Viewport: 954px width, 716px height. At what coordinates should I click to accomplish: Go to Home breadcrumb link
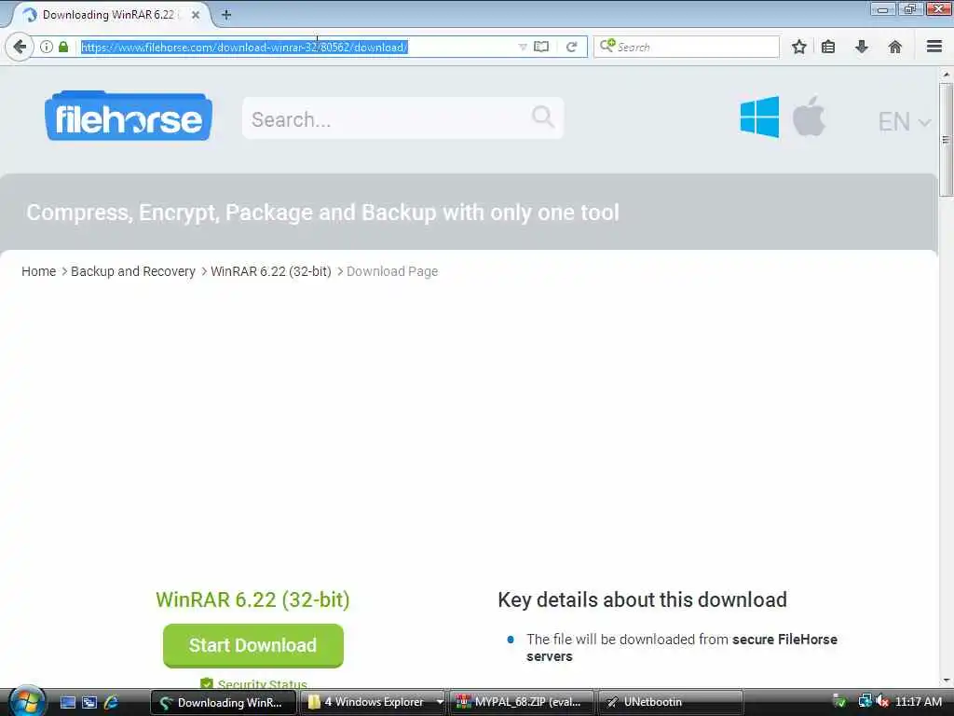(x=38, y=271)
